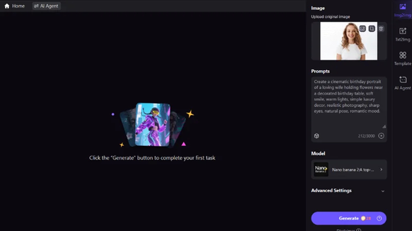Clear the prompt with the circled X icon
Screen dimensions: 412x231
pos(381,136)
